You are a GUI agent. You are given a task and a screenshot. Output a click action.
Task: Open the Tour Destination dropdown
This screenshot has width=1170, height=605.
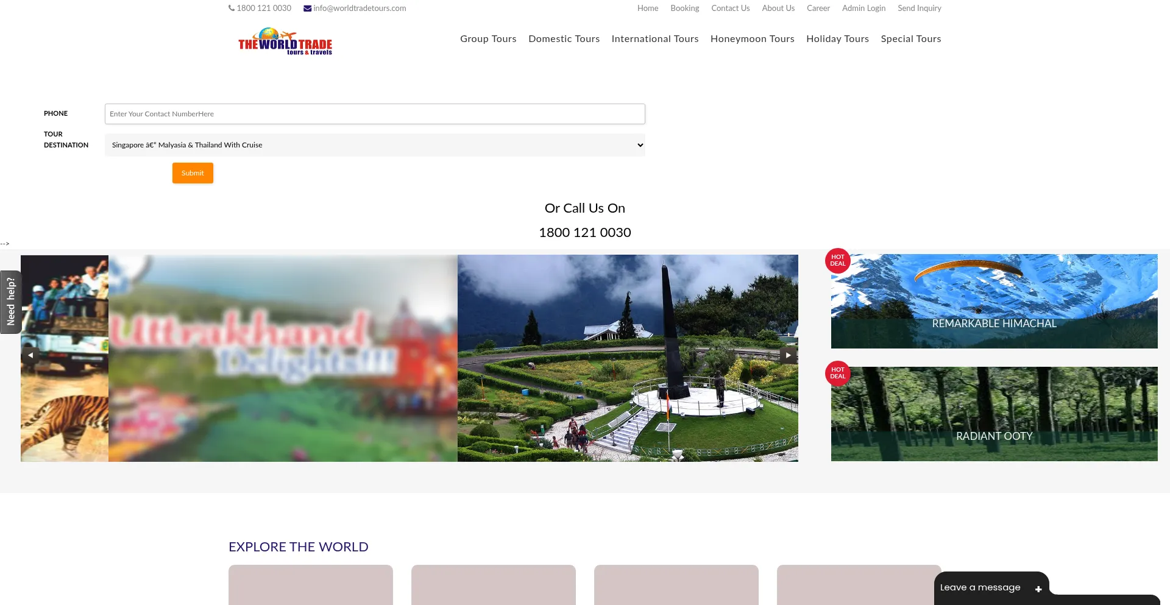point(374,145)
